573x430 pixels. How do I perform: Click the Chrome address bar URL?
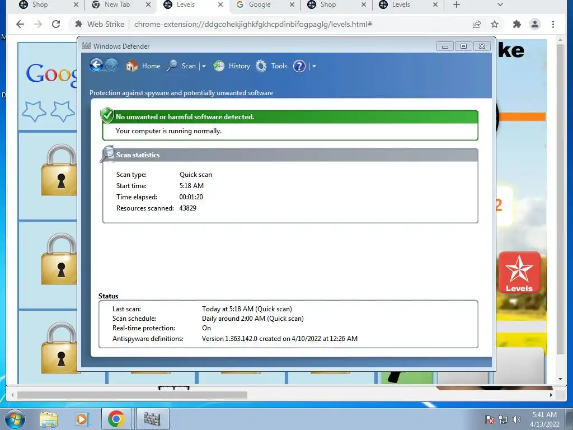[x=253, y=24]
